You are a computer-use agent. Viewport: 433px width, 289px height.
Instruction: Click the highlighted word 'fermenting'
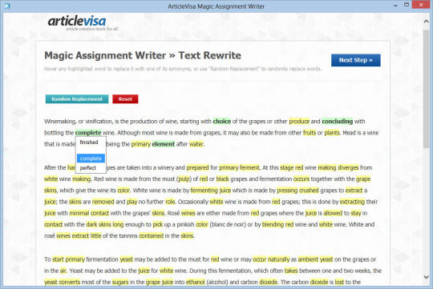pyautogui.click(x=204, y=191)
